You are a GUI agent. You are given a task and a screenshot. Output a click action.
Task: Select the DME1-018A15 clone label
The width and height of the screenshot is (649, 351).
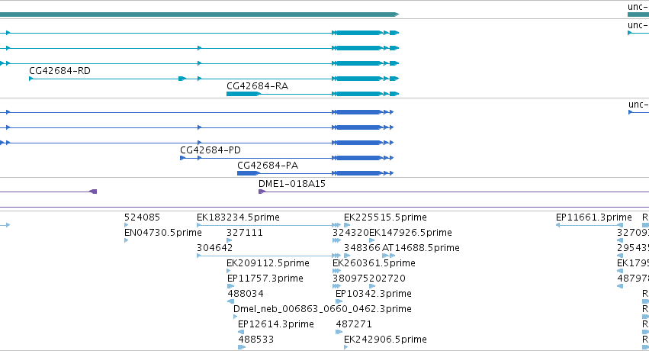point(292,184)
